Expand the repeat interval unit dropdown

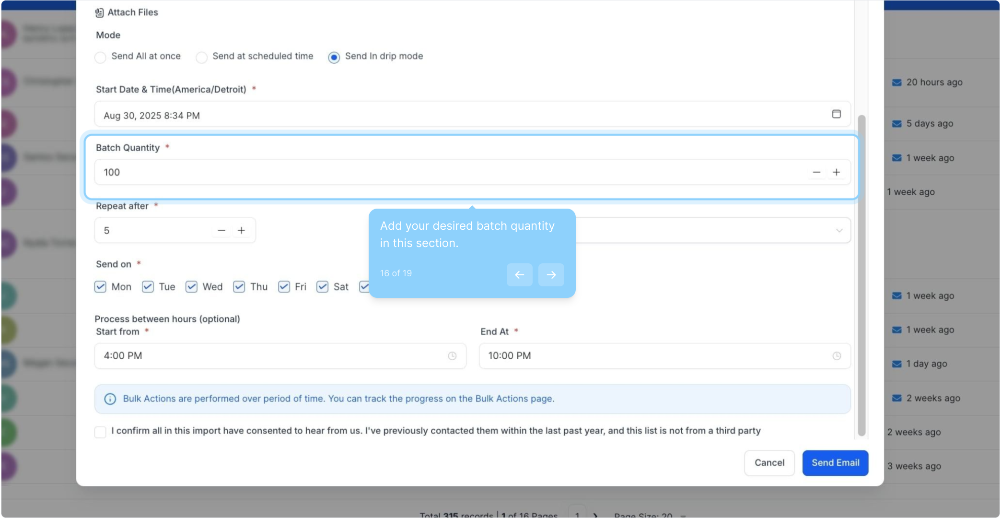click(x=839, y=231)
